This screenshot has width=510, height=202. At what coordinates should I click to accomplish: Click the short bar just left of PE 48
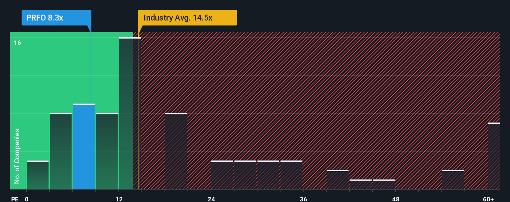point(384,184)
